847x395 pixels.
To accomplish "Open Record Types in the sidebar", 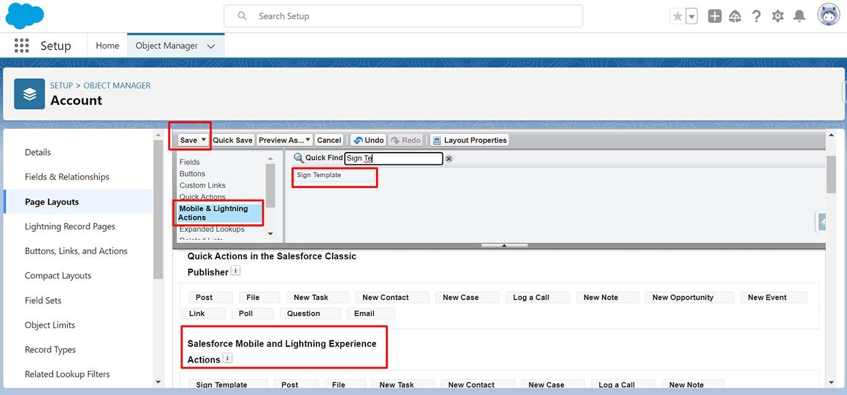I will click(x=50, y=350).
